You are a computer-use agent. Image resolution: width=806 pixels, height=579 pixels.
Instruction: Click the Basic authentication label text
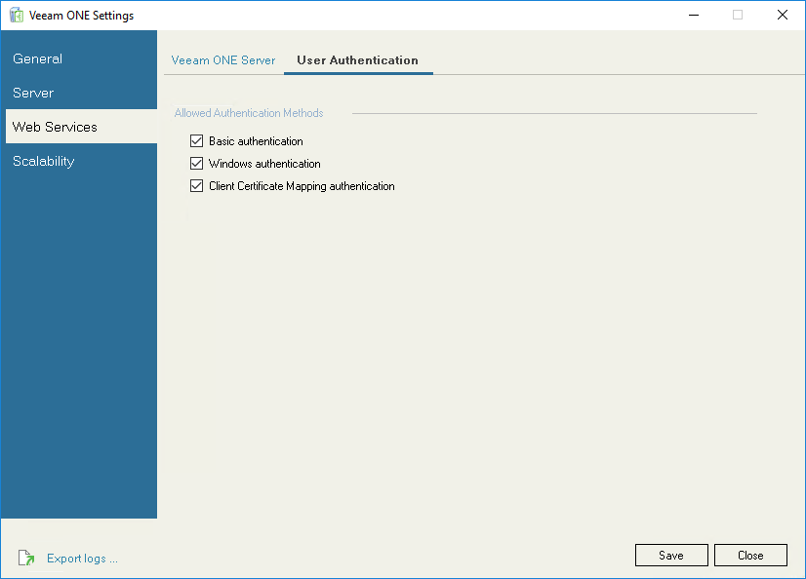coord(256,141)
